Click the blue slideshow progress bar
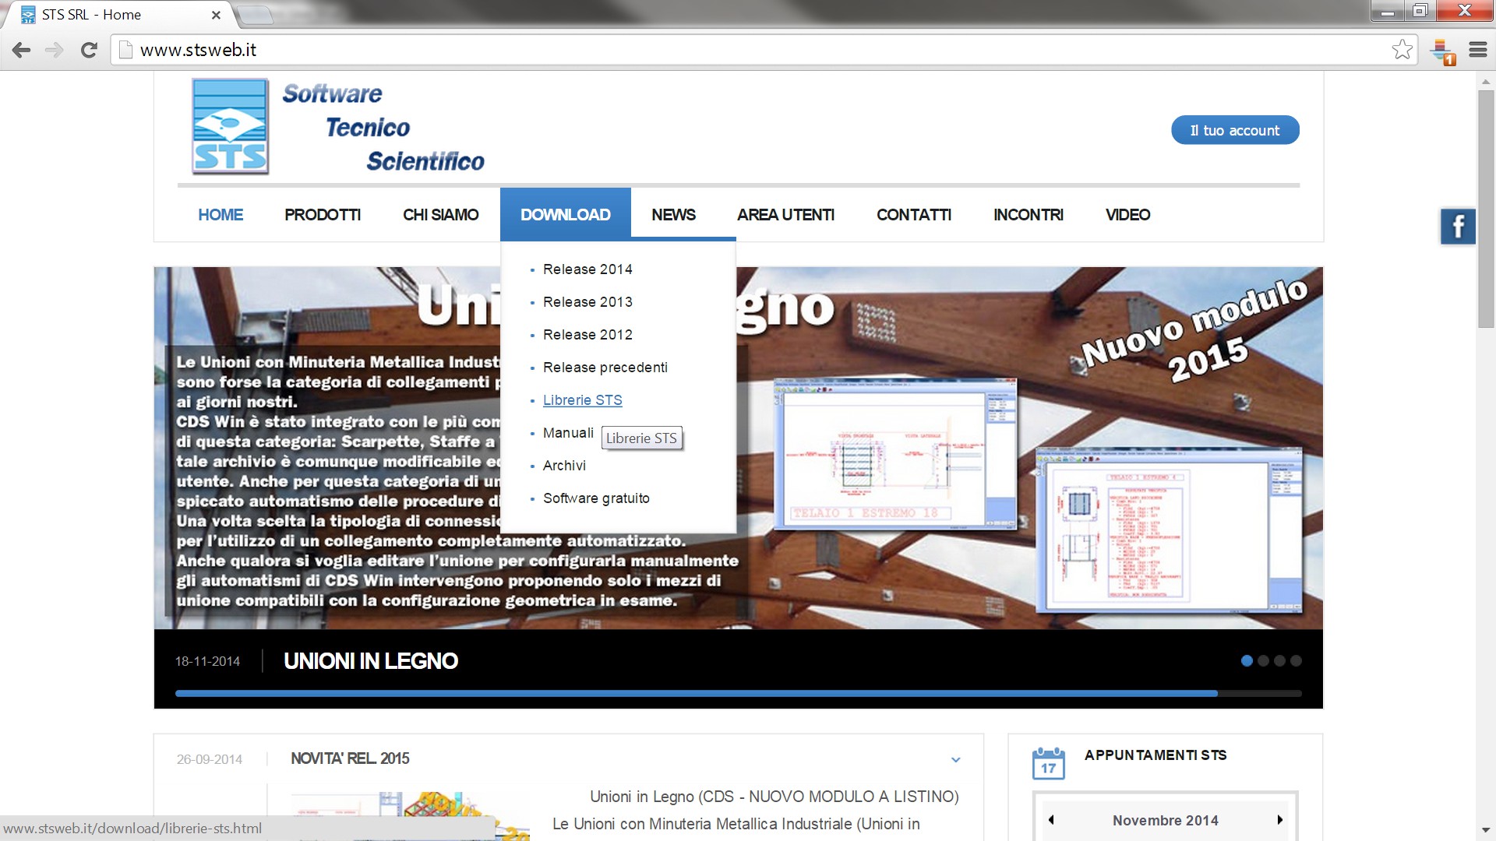The height and width of the screenshot is (841, 1496). pos(696,693)
